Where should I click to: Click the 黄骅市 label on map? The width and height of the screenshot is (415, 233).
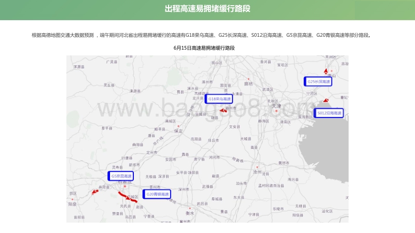pos(284,163)
